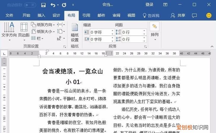Image resolution: width=216 pixels, height=133 pixels.
Task: Open the Quick Access Toolbar customize arrow
Action: 73,5
